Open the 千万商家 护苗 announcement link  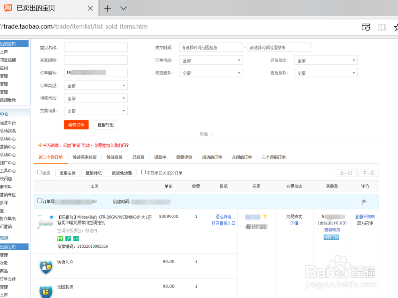(86, 145)
